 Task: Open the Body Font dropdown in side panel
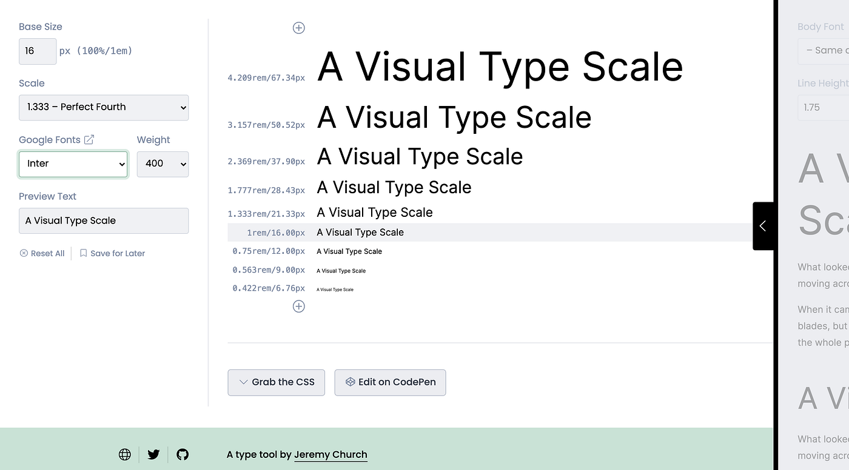click(823, 51)
